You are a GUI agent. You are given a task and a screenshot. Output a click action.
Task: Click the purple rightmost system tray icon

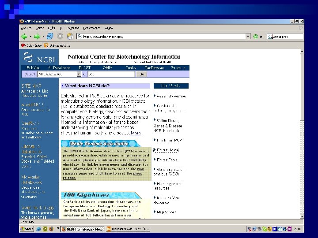click(x=289, y=229)
